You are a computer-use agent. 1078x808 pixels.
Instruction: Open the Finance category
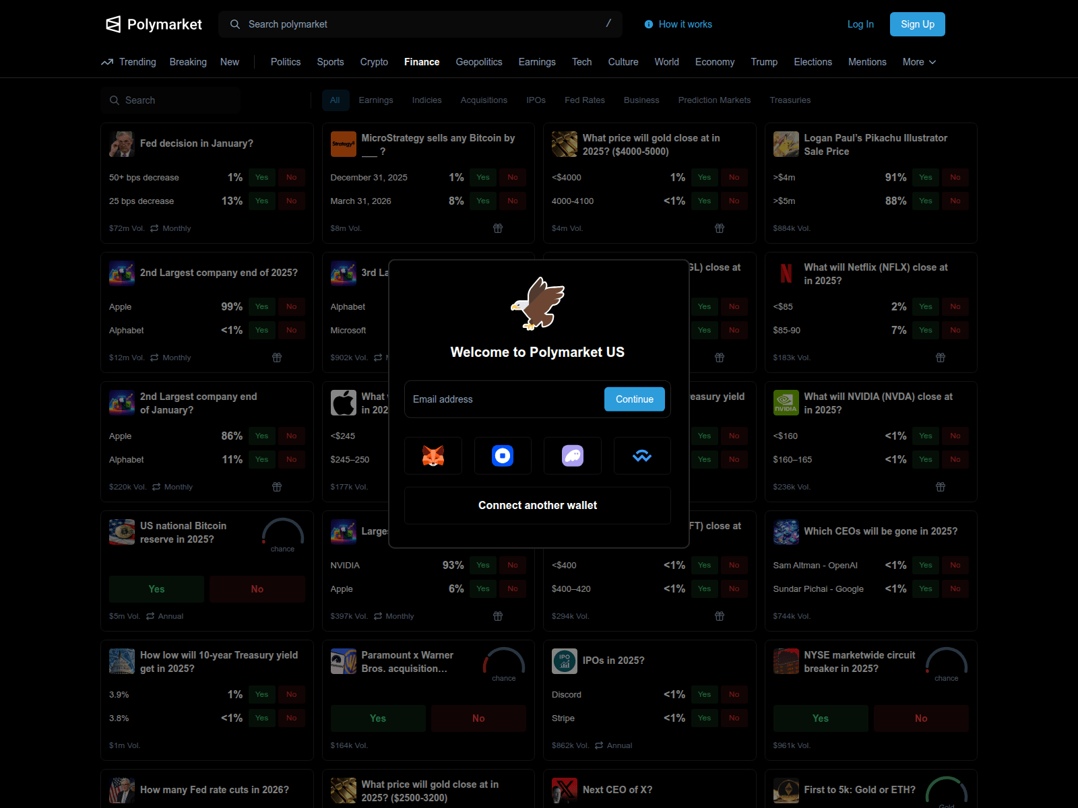[422, 62]
